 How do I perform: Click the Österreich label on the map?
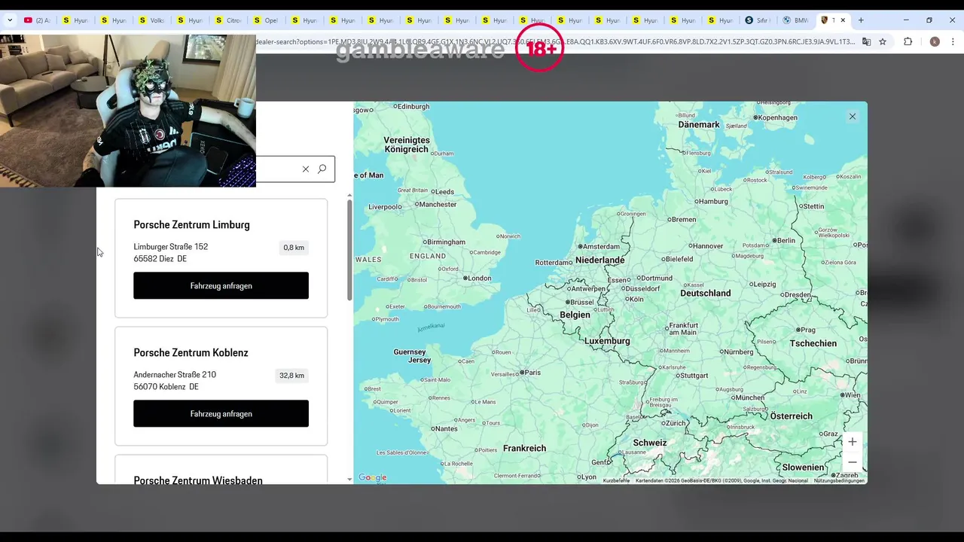791,416
